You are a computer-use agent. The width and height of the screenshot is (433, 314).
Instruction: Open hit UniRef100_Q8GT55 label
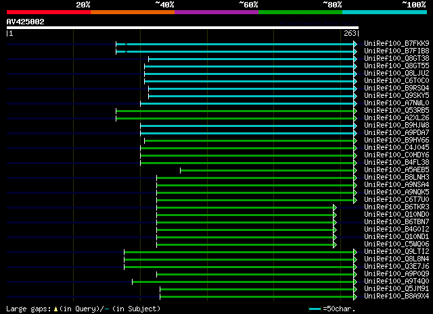(x=396, y=66)
